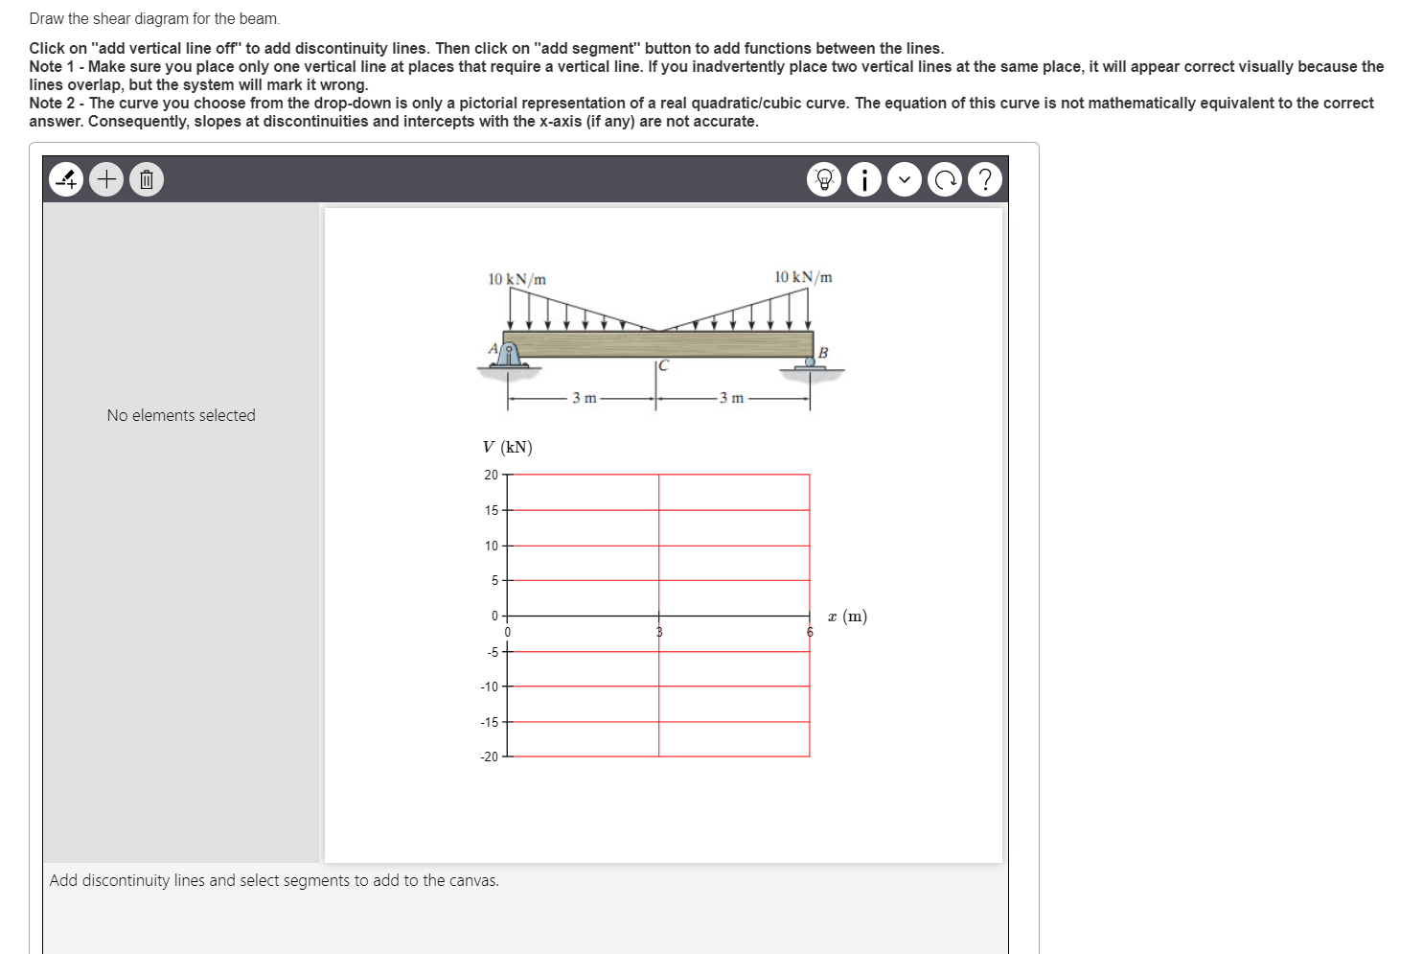Reset the diagram with the circular arrow icon
This screenshot has width=1423, height=954.
[x=944, y=178]
